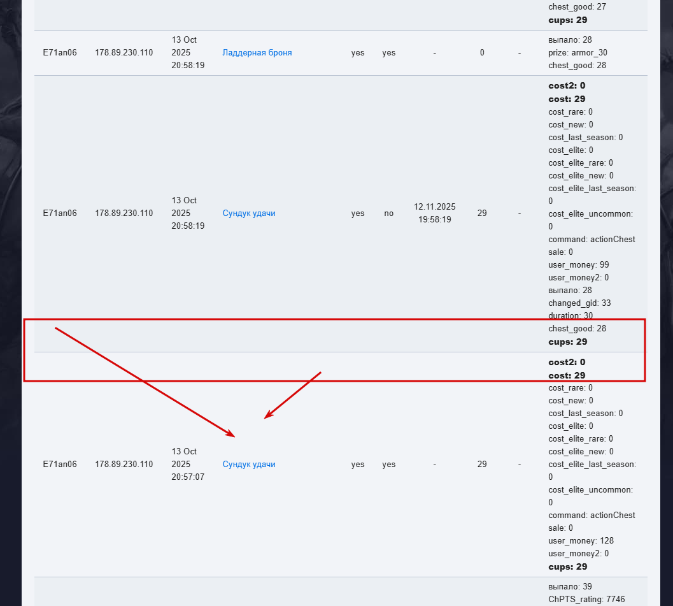Click the date "12.11.2025 19:58:19" cell
The height and width of the screenshot is (606, 673).
(x=434, y=213)
